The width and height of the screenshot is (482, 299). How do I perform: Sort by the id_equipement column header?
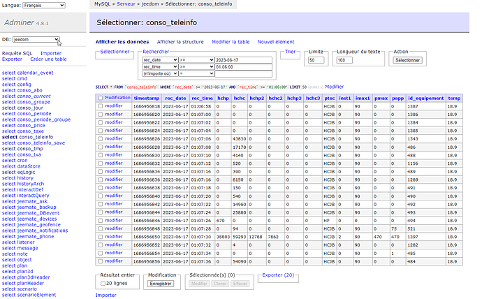[425, 99]
